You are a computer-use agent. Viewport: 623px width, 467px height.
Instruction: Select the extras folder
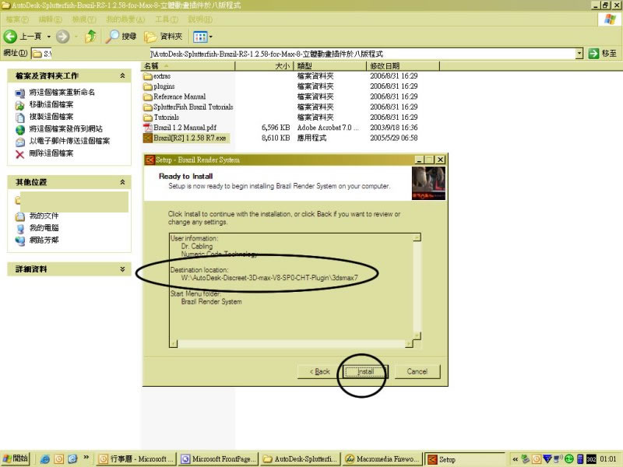click(157, 75)
